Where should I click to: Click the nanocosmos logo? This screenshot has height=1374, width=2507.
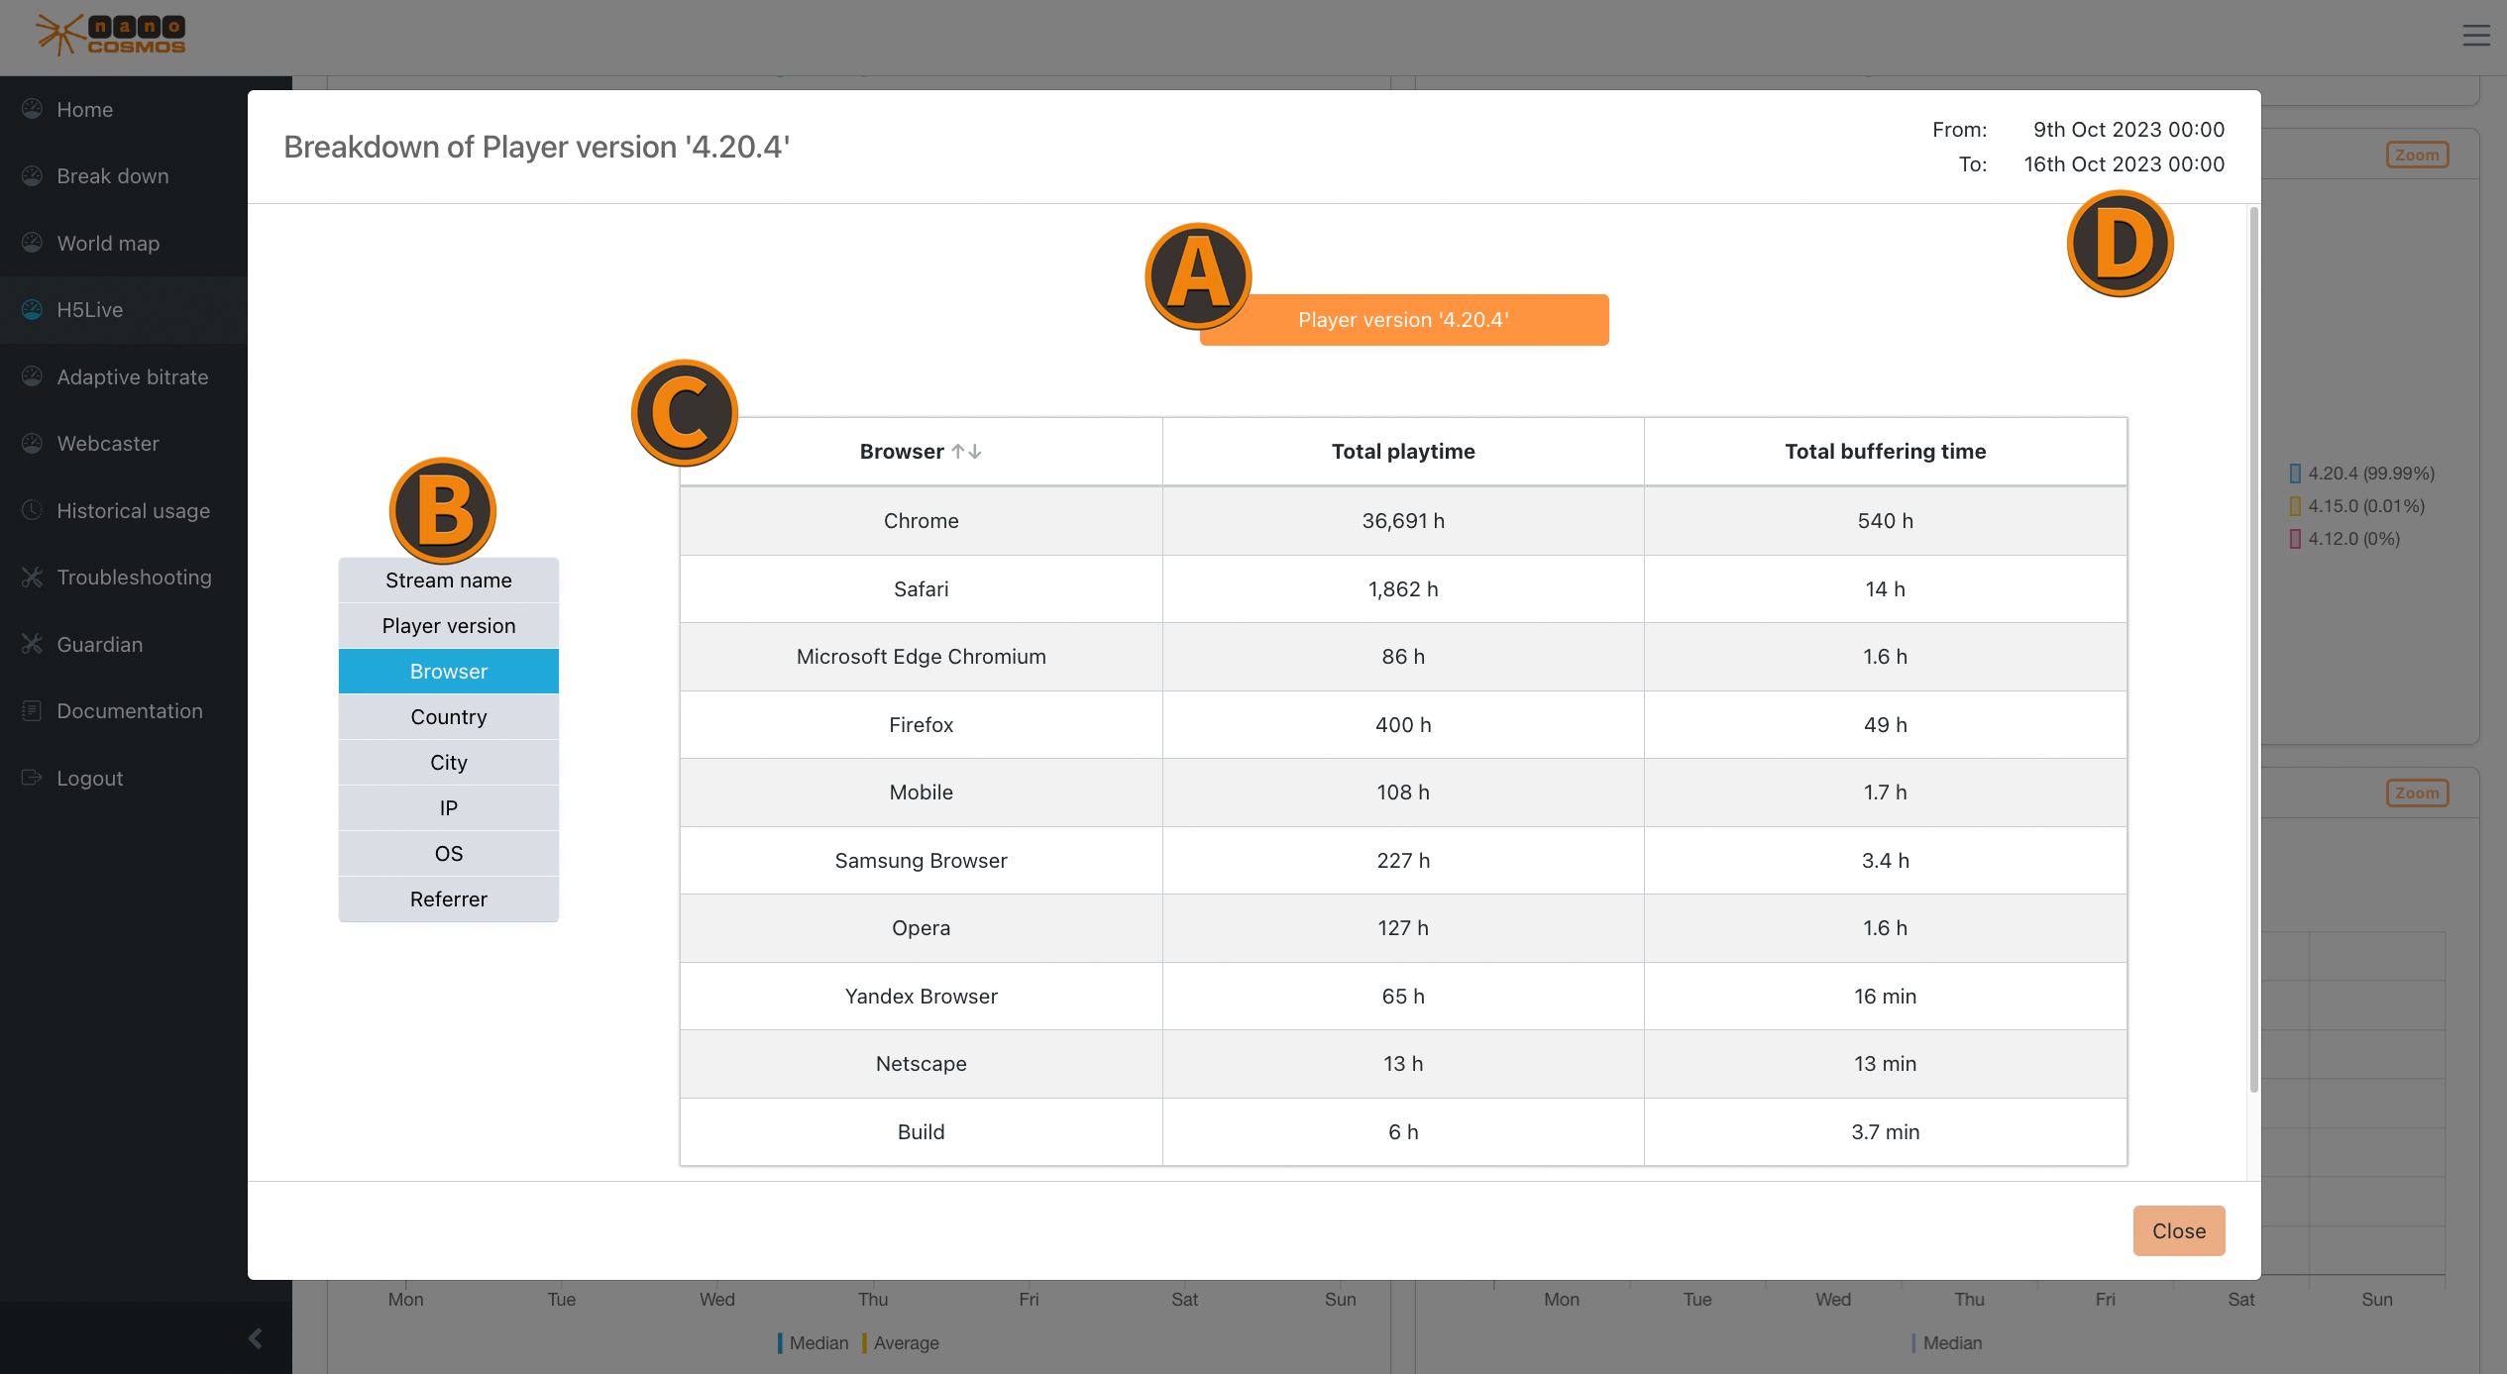pyautogui.click(x=111, y=35)
